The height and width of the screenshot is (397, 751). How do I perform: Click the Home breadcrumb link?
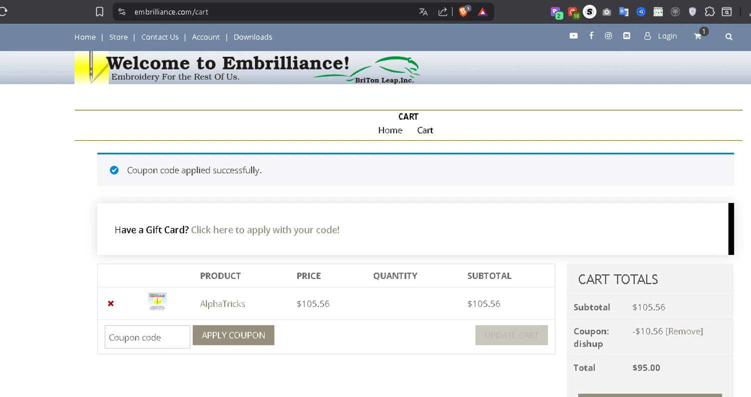390,130
